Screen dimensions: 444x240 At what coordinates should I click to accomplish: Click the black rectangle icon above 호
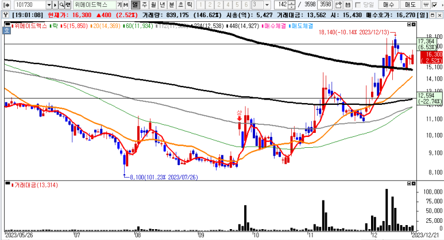tap(7, 23)
